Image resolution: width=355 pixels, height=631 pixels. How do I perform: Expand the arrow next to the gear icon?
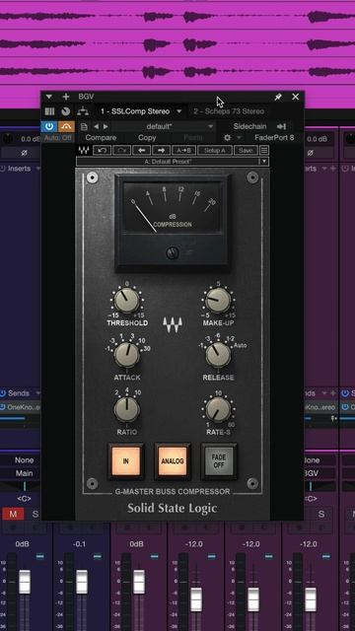(239, 138)
